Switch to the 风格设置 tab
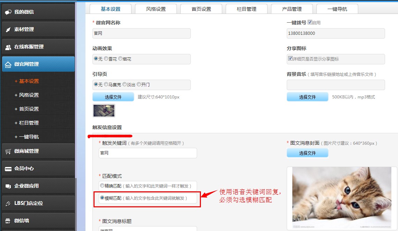398x231 pixels. point(156,9)
